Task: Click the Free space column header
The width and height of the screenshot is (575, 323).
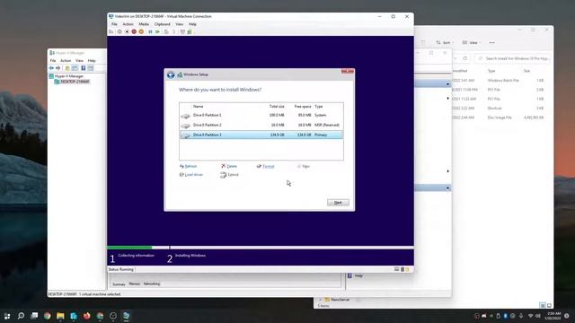Action: (303, 106)
